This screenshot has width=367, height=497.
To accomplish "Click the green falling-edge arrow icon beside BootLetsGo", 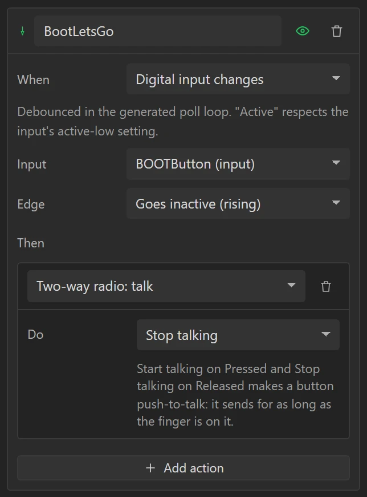I will tap(22, 31).
